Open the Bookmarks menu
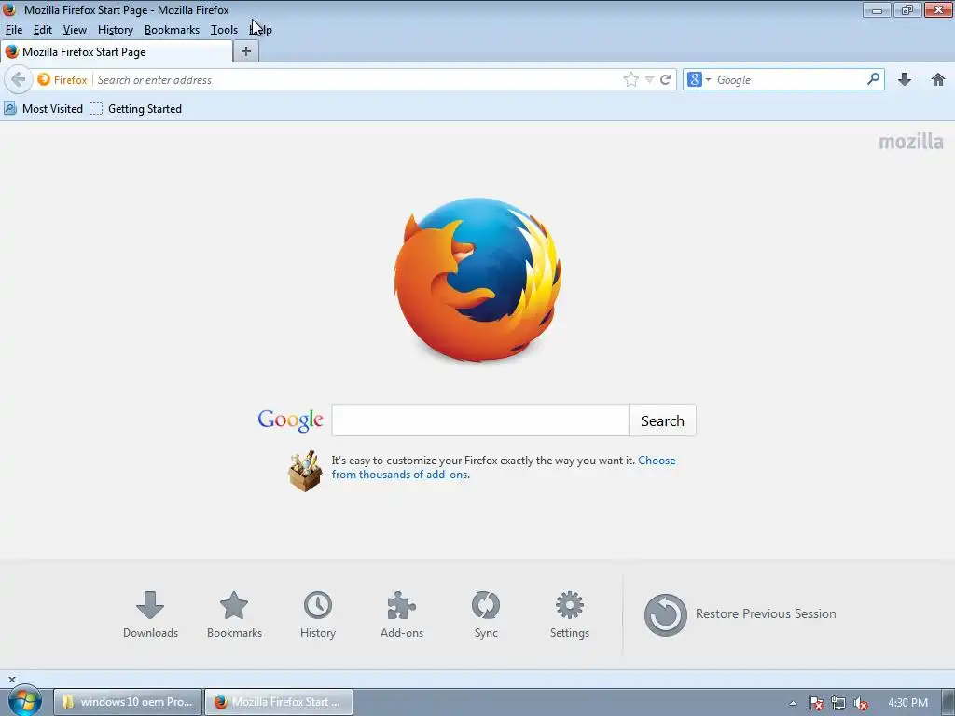Viewport: 955px width, 716px height. 172,30
